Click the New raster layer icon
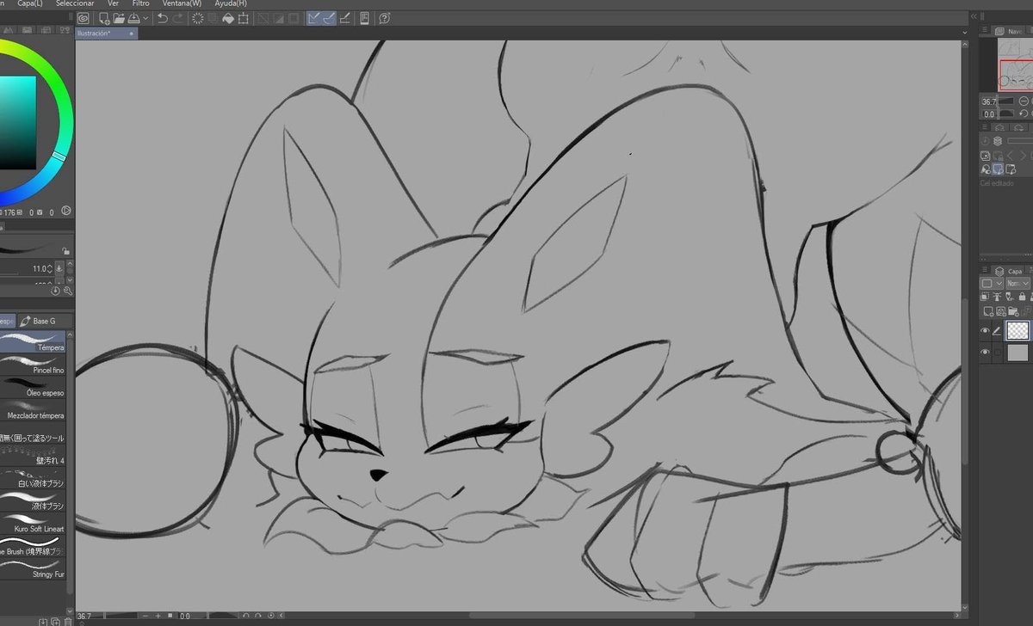The image size is (1033, 626). tap(989, 311)
